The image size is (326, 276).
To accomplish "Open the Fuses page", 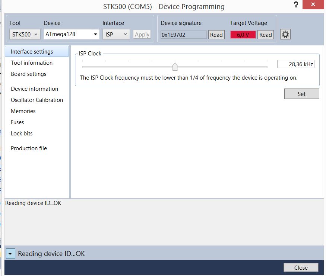I will pos(17,122).
